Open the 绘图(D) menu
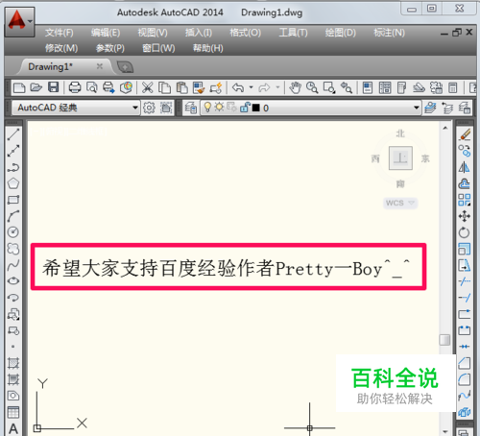480x436 pixels. point(341,33)
